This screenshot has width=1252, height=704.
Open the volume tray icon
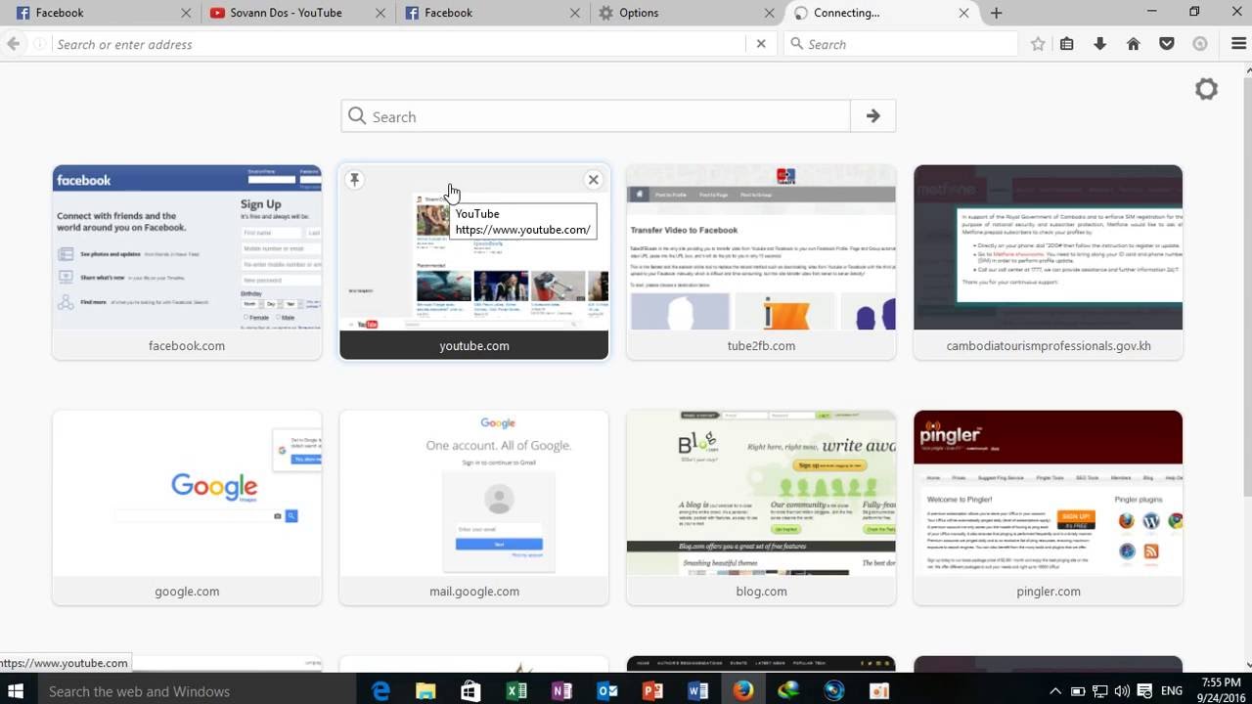coord(1121,691)
